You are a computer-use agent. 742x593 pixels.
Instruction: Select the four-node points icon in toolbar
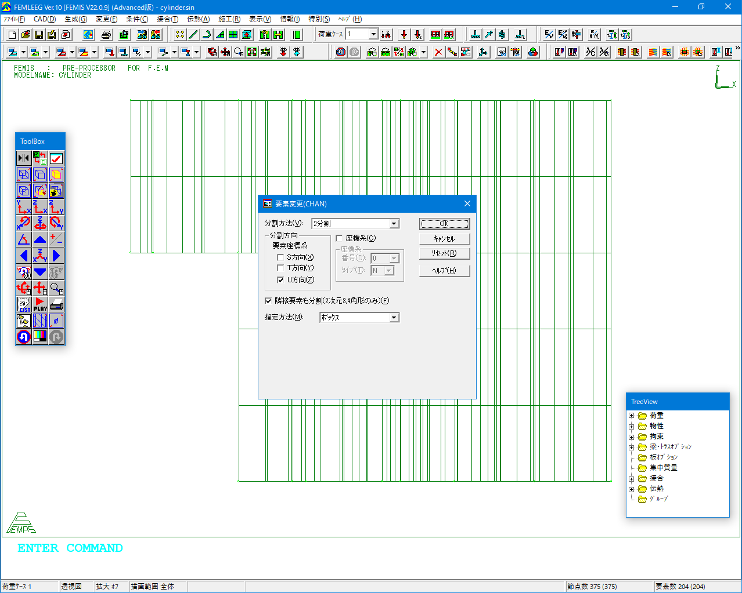coord(180,35)
